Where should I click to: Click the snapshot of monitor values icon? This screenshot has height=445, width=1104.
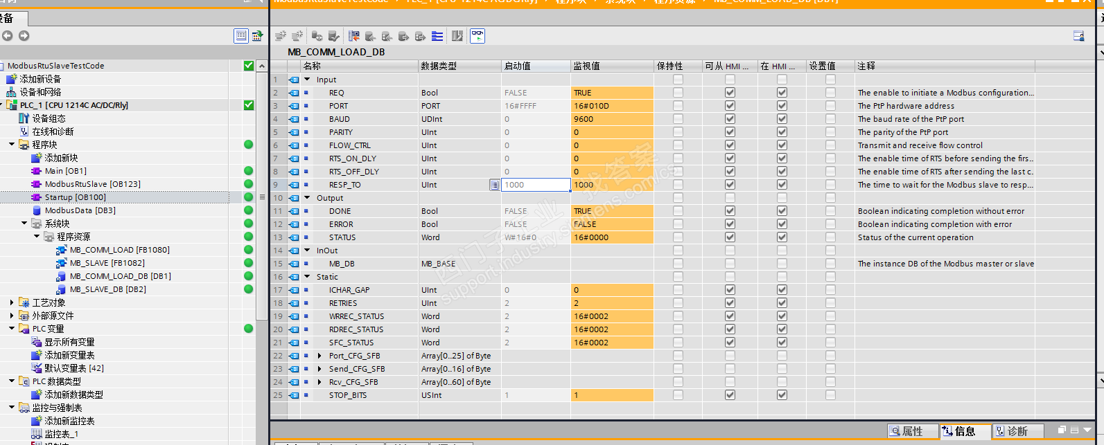click(354, 36)
